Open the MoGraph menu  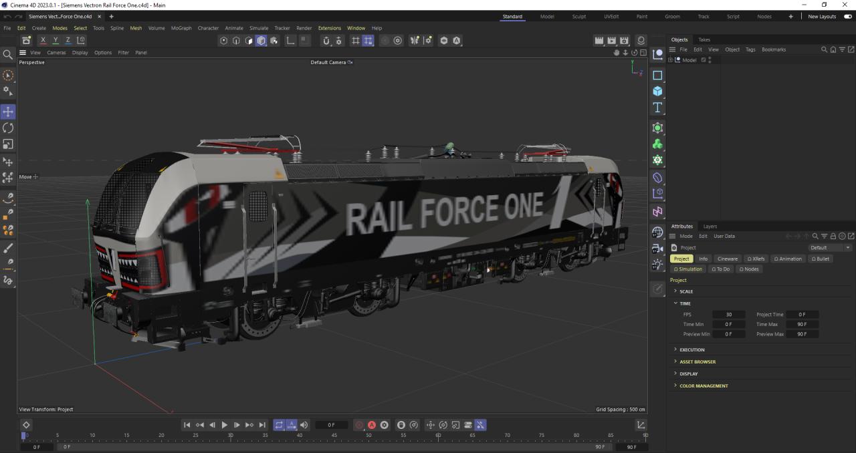[181, 28]
